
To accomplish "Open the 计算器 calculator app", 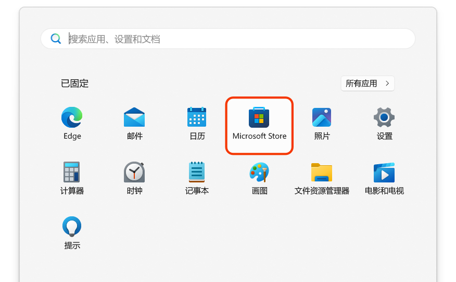I will (x=72, y=172).
